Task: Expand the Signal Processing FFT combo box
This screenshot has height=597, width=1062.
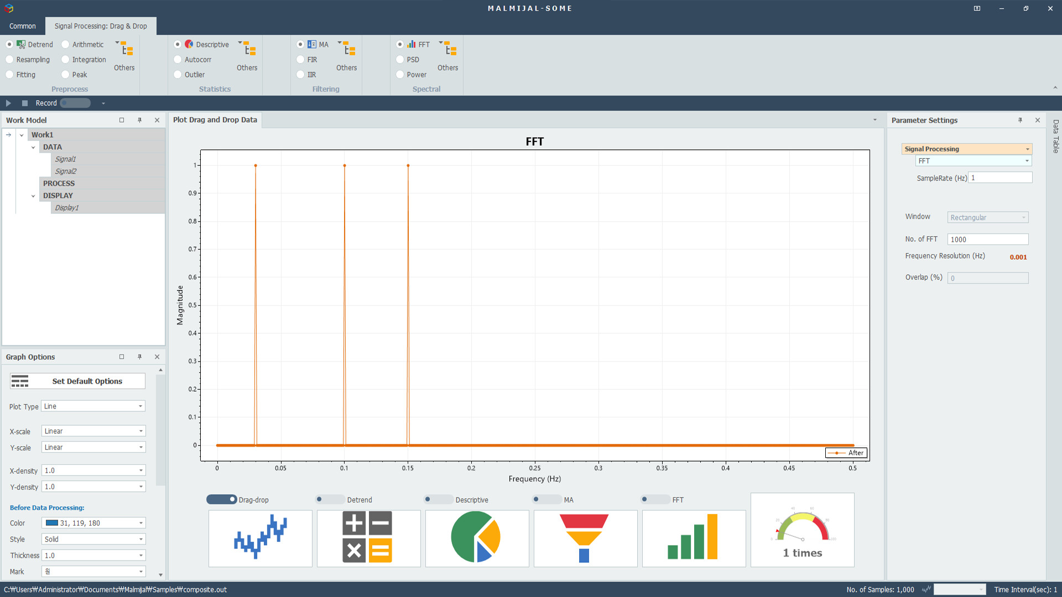Action: [x=973, y=161]
